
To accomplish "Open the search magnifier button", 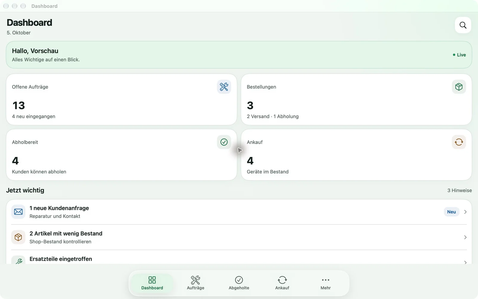I will pos(463,25).
